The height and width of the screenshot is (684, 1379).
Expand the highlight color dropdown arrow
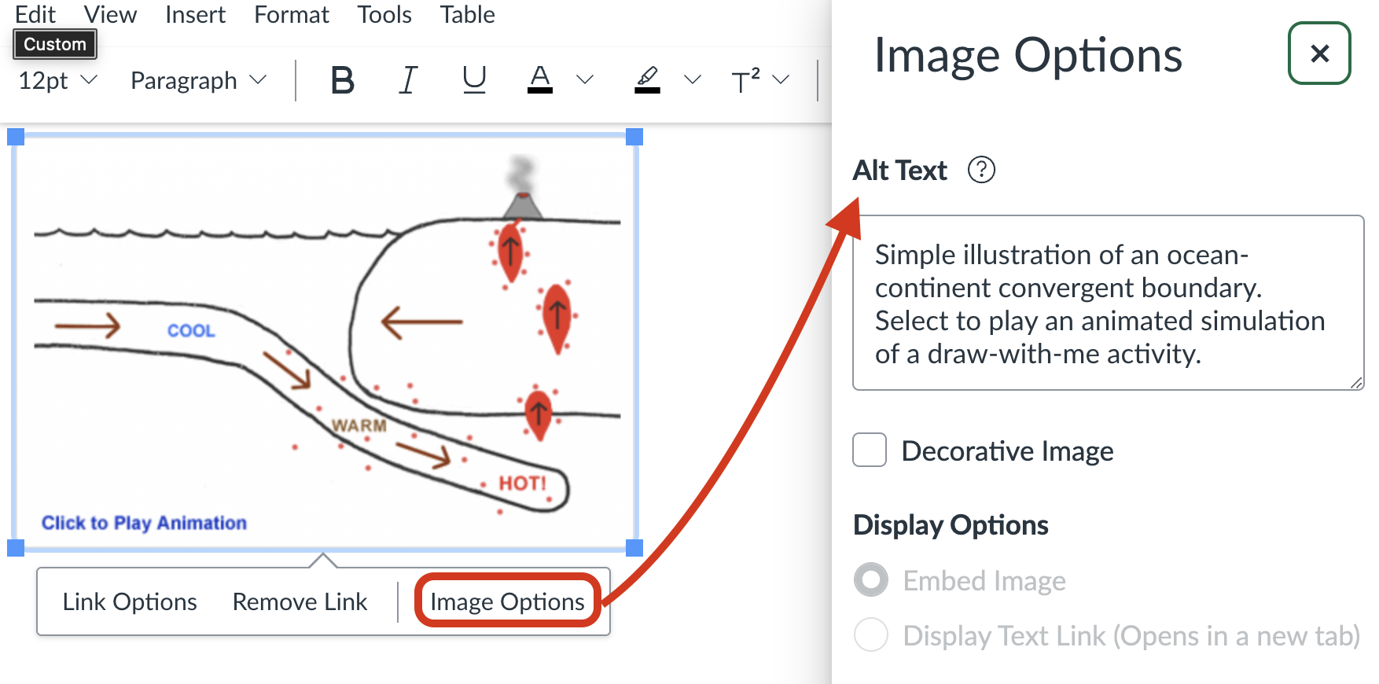click(x=692, y=80)
